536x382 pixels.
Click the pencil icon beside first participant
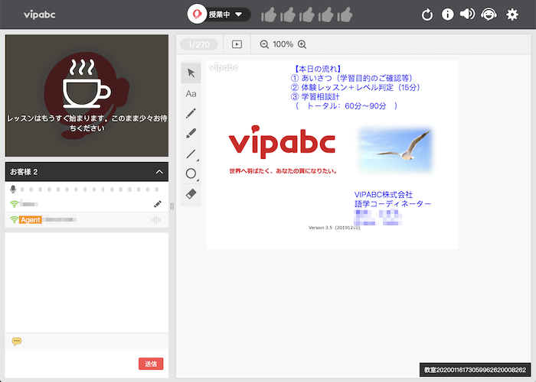(158, 204)
